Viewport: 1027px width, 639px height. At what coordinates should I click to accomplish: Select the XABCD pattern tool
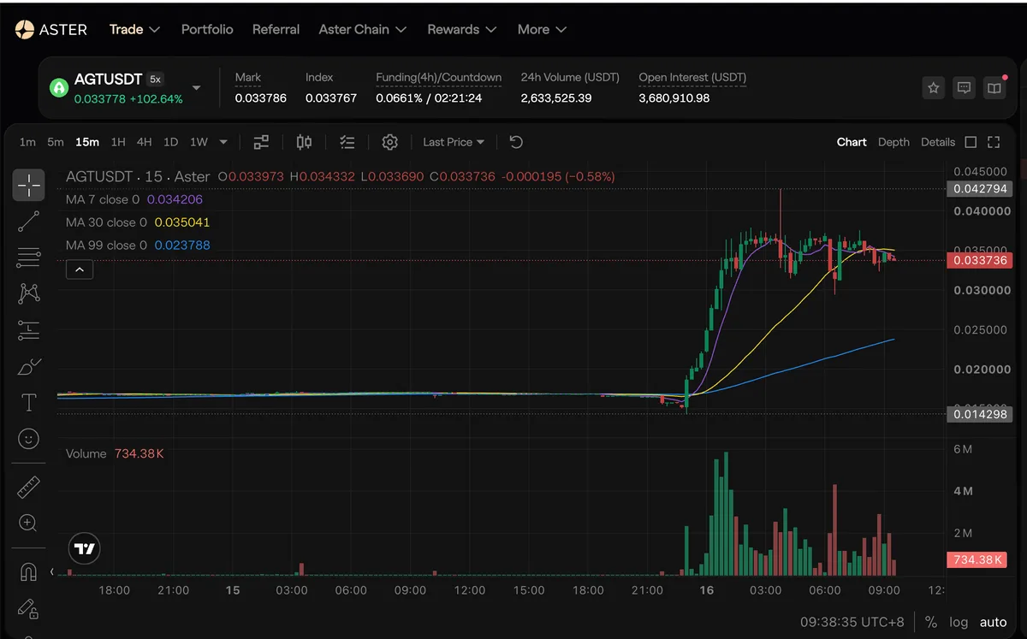tap(28, 294)
